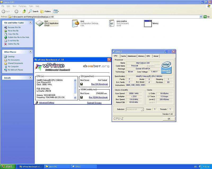Image resolution: width=212 pixels, height=169 pixels.
Task: Close the CPU-Z window
Action: point(174,51)
